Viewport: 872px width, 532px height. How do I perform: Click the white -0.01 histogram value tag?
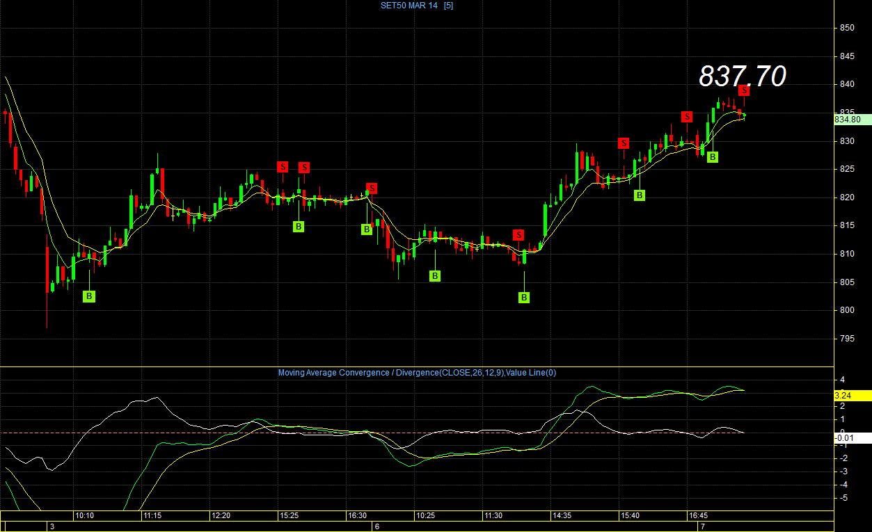point(852,438)
